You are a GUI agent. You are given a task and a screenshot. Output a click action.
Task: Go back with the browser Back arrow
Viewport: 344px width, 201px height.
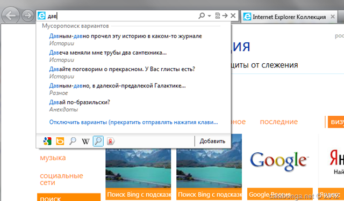click(10, 16)
